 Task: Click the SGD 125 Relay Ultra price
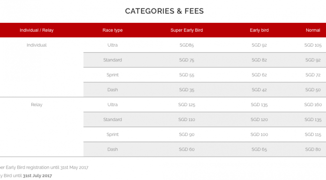[186, 105]
